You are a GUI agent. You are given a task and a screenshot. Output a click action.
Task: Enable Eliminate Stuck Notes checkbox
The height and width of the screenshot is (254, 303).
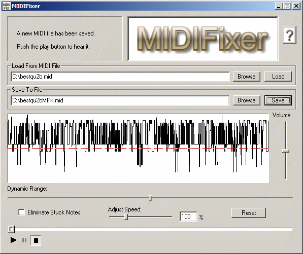(x=21, y=212)
